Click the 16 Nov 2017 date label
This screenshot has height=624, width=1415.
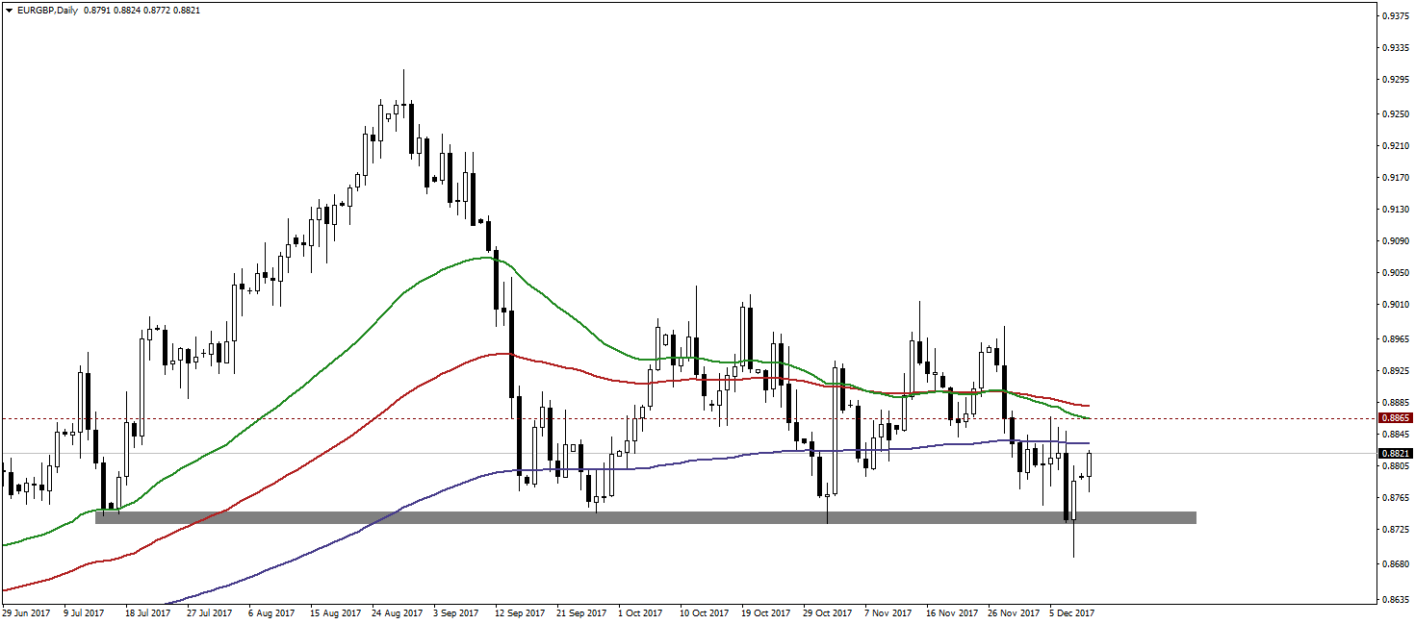951,612
